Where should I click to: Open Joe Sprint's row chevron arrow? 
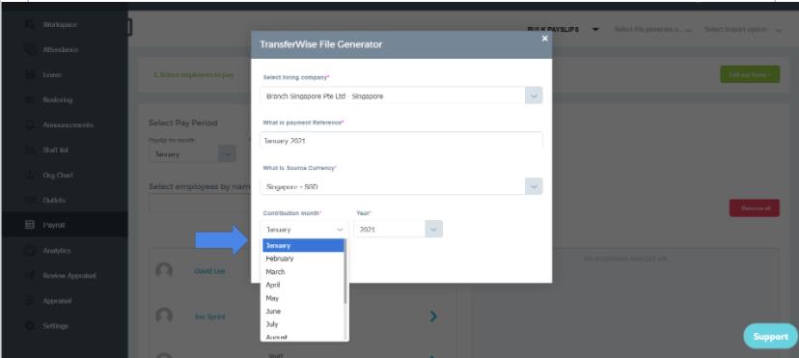(433, 317)
